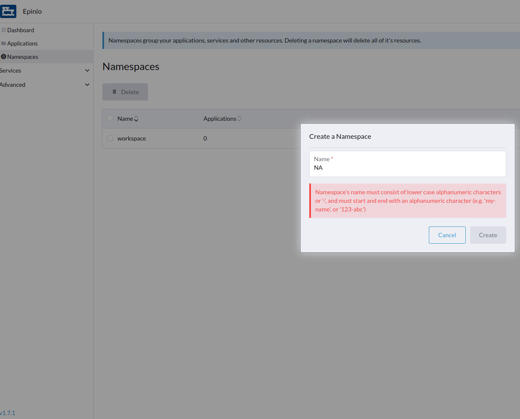
Task: Open the Applications section from sidebar
Action: tap(22, 43)
